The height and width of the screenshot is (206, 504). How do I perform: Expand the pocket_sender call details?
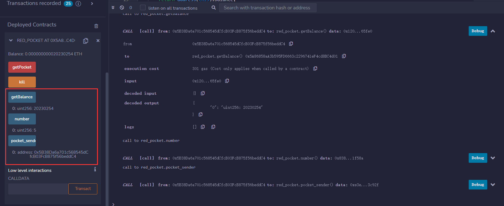click(493, 185)
